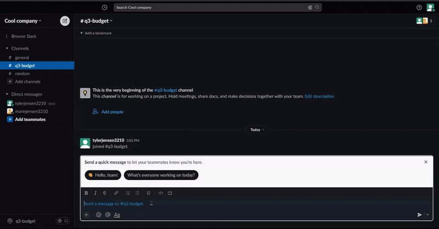Viewport: 439px width, 229px height.
Task: Click the Edit description link
Action: click(319, 96)
